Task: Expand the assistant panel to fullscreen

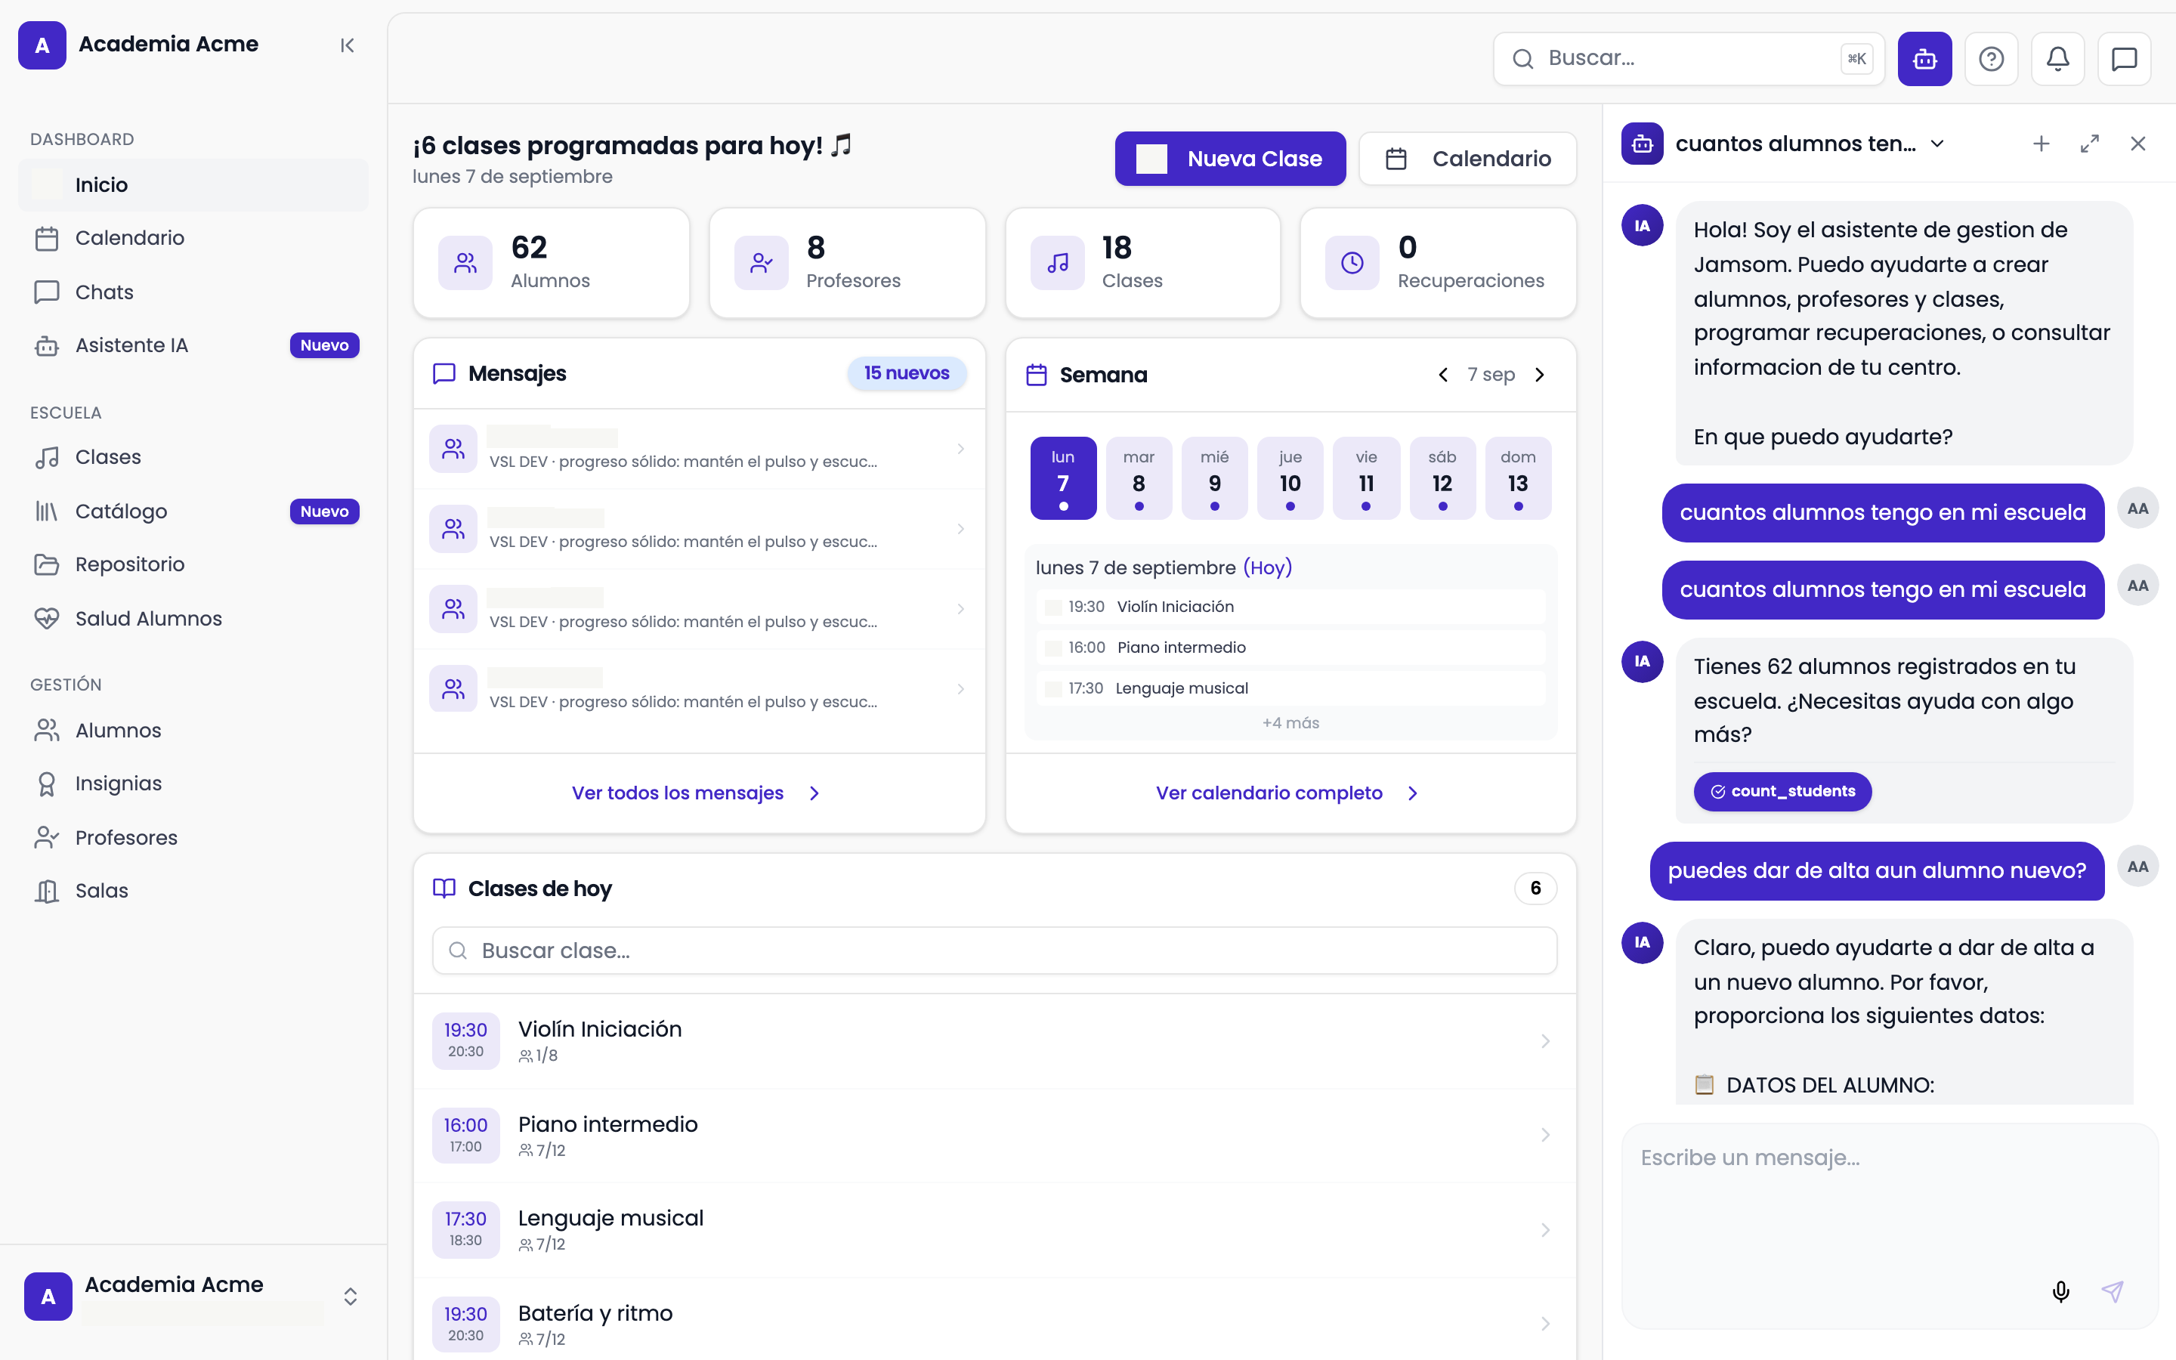Action: pyautogui.click(x=2090, y=144)
